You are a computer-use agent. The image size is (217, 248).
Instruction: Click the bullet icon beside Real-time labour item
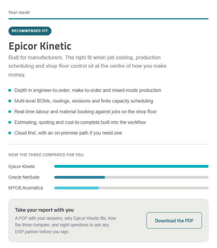click(x=10, y=112)
